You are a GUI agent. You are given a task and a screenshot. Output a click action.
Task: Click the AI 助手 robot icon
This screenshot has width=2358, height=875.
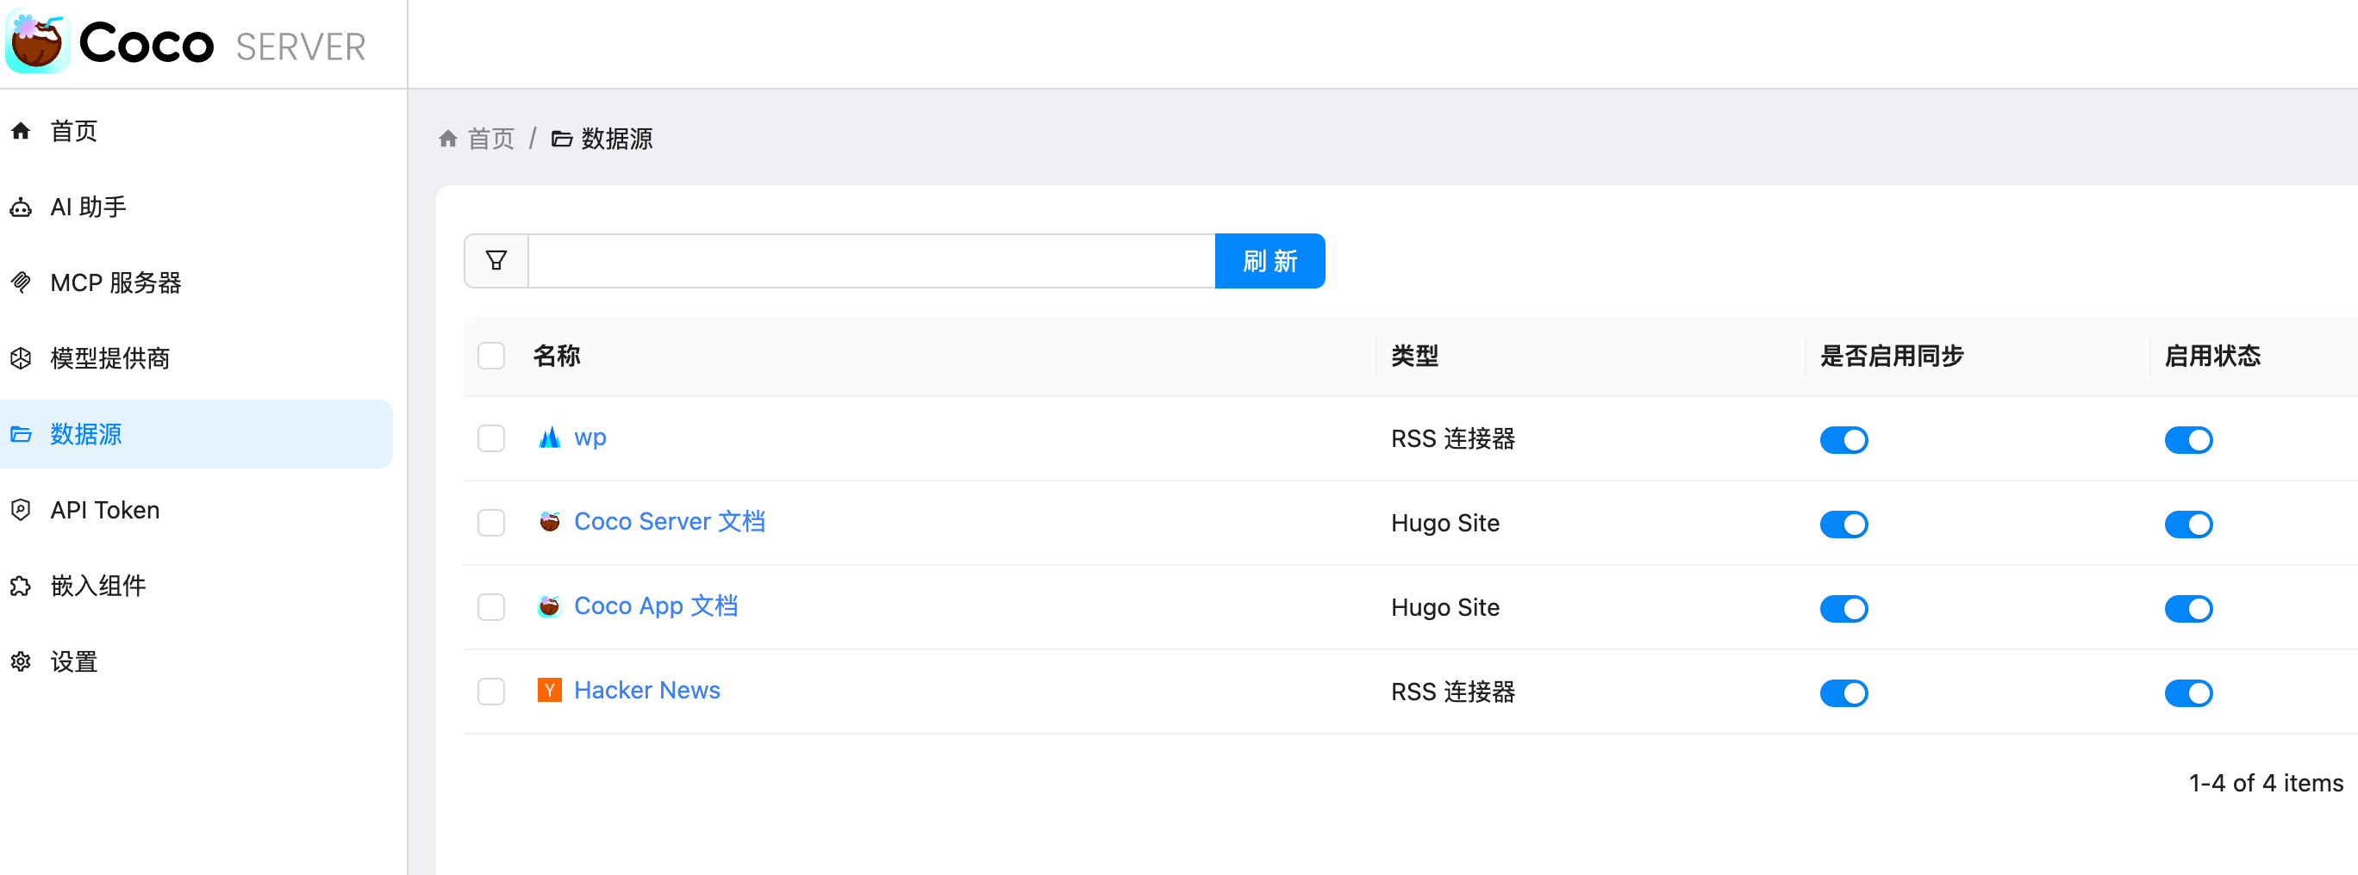pos(21,207)
